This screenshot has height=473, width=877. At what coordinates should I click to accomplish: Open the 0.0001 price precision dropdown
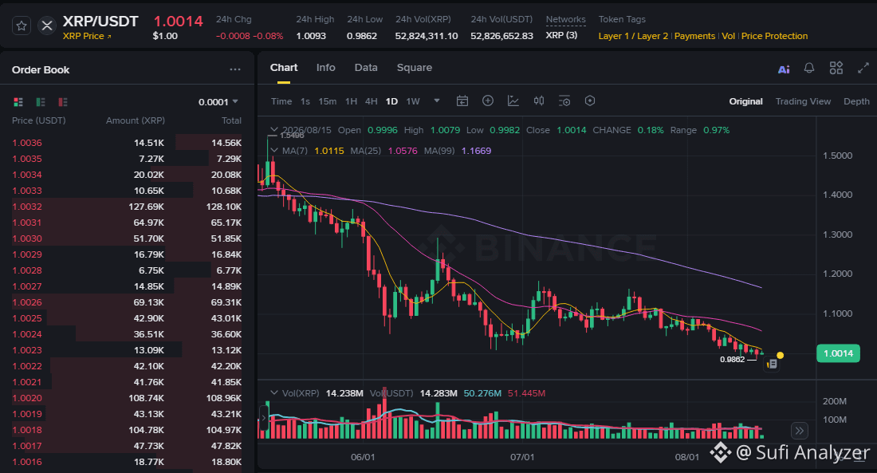(x=218, y=102)
